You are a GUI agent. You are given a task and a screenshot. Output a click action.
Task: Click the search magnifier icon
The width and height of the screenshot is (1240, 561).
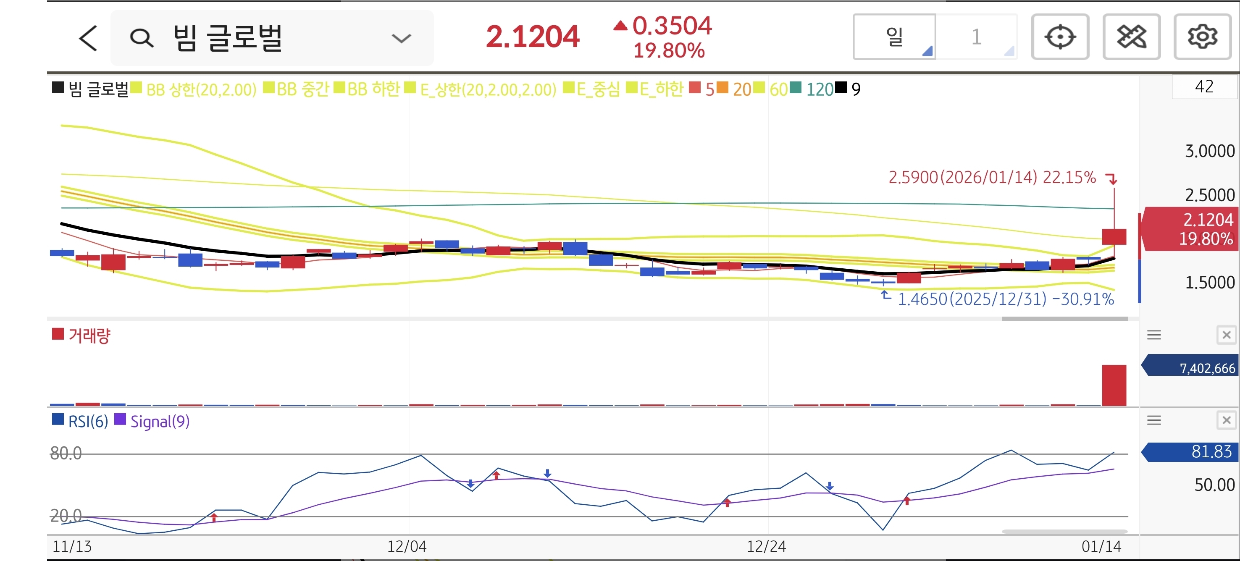(x=142, y=38)
